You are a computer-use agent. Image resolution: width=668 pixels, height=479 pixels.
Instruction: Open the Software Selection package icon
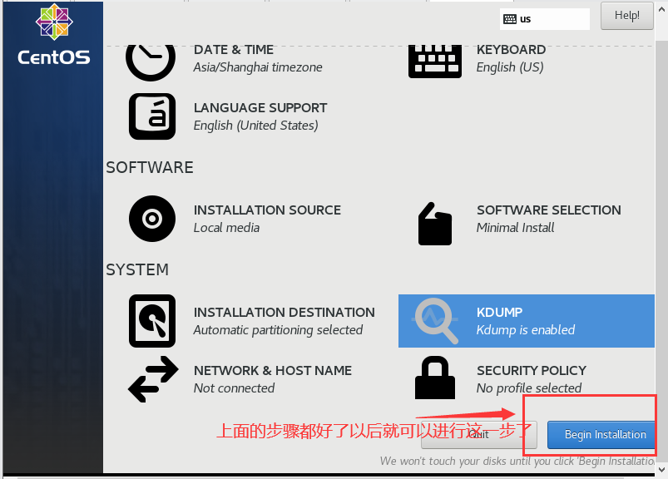(x=434, y=224)
